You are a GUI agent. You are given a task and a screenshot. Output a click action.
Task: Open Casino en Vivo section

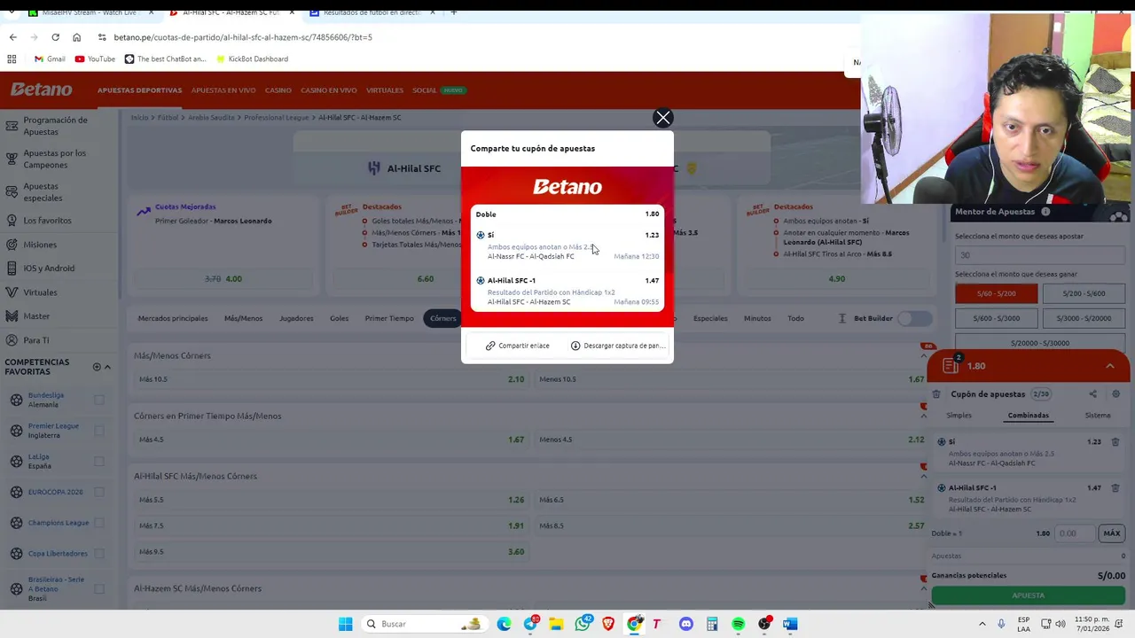pyautogui.click(x=328, y=90)
